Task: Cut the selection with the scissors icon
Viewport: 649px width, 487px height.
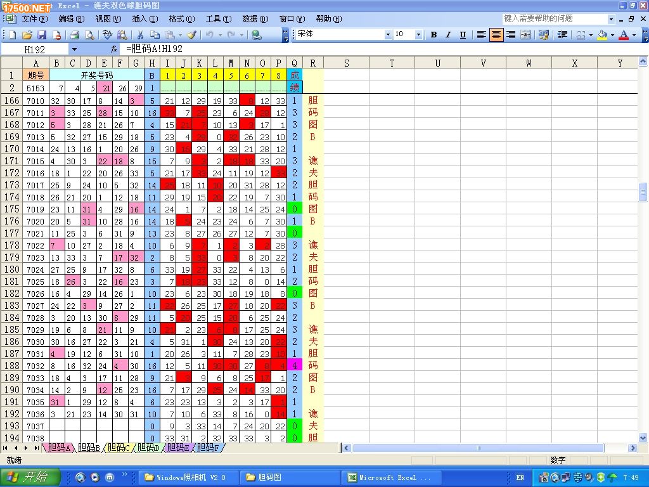Action: coord(140,35)
